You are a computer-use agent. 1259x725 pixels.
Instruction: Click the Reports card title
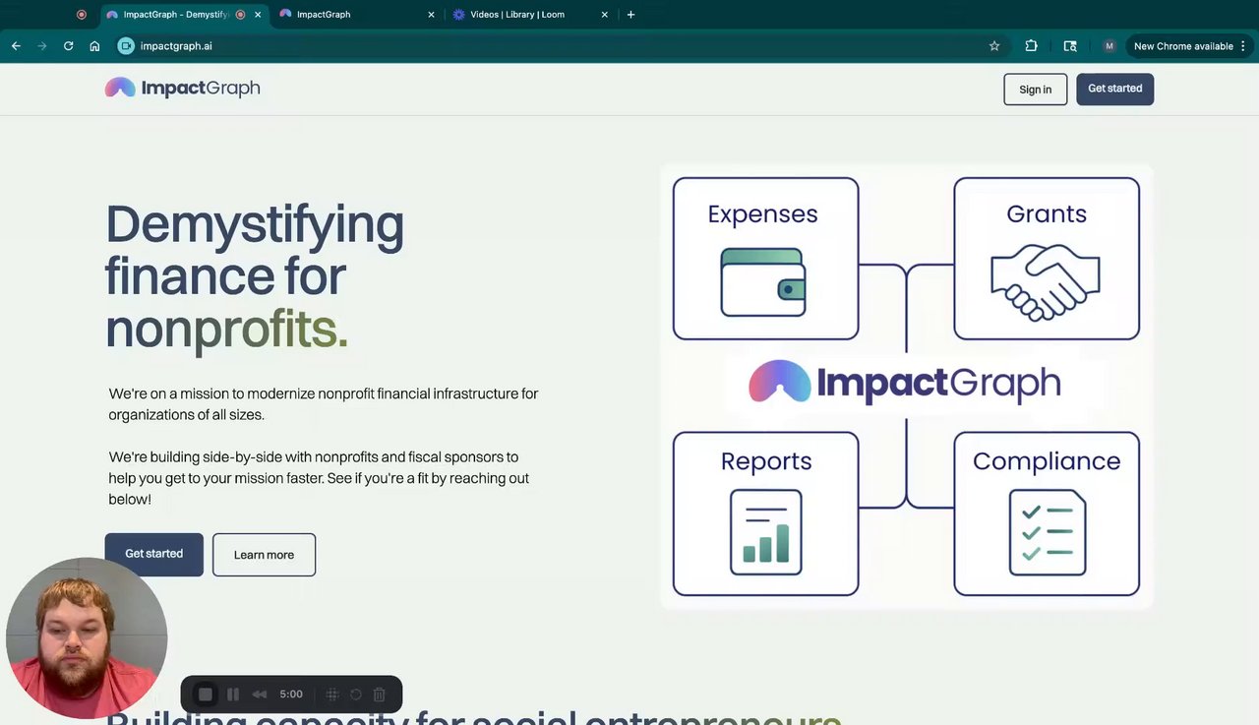(x=766, y=461)
